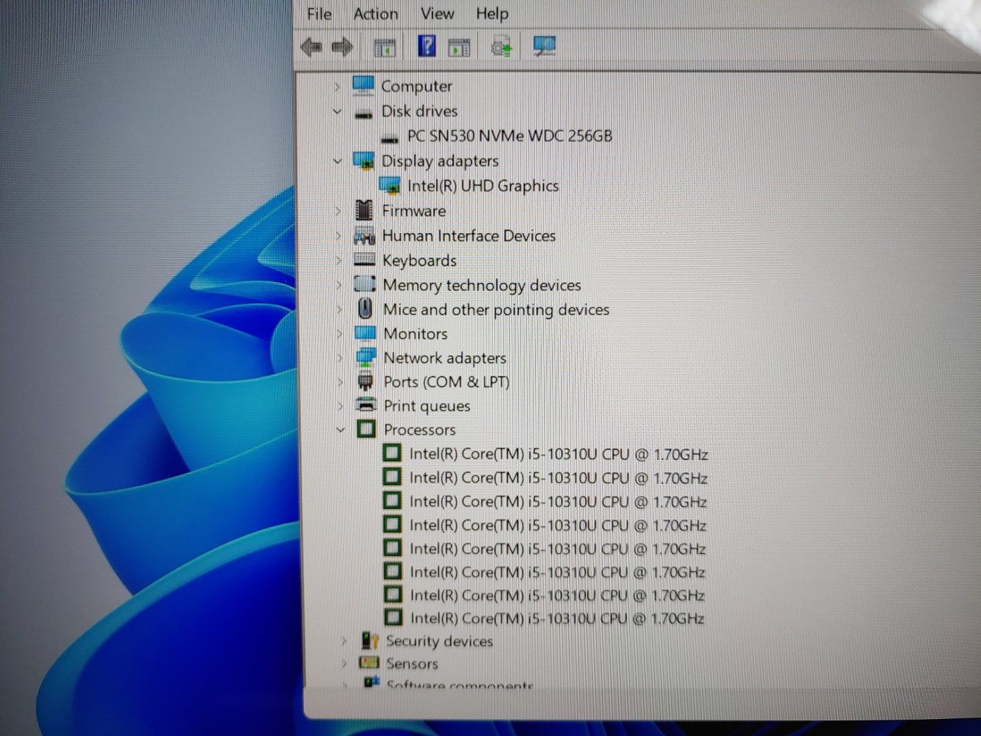Collapse the Display adapters node
The width and height of the screenshot is (981, 736).
[x=337, y=161]
